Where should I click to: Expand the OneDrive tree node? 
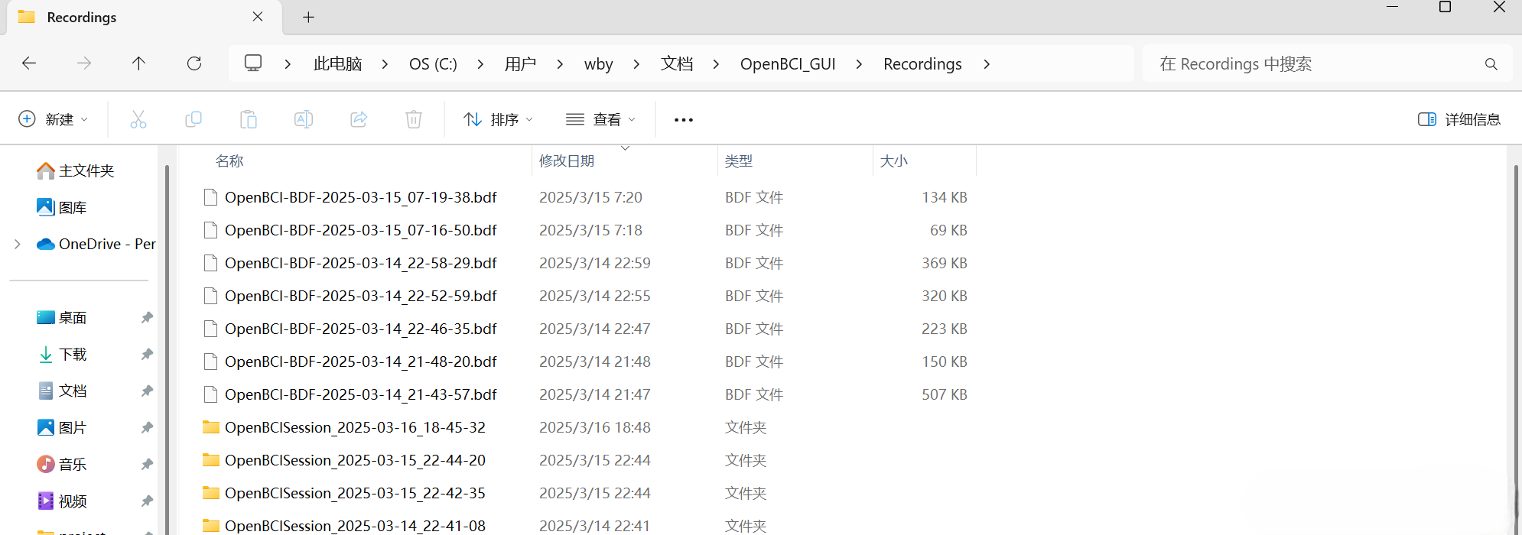tap(18, 244)
